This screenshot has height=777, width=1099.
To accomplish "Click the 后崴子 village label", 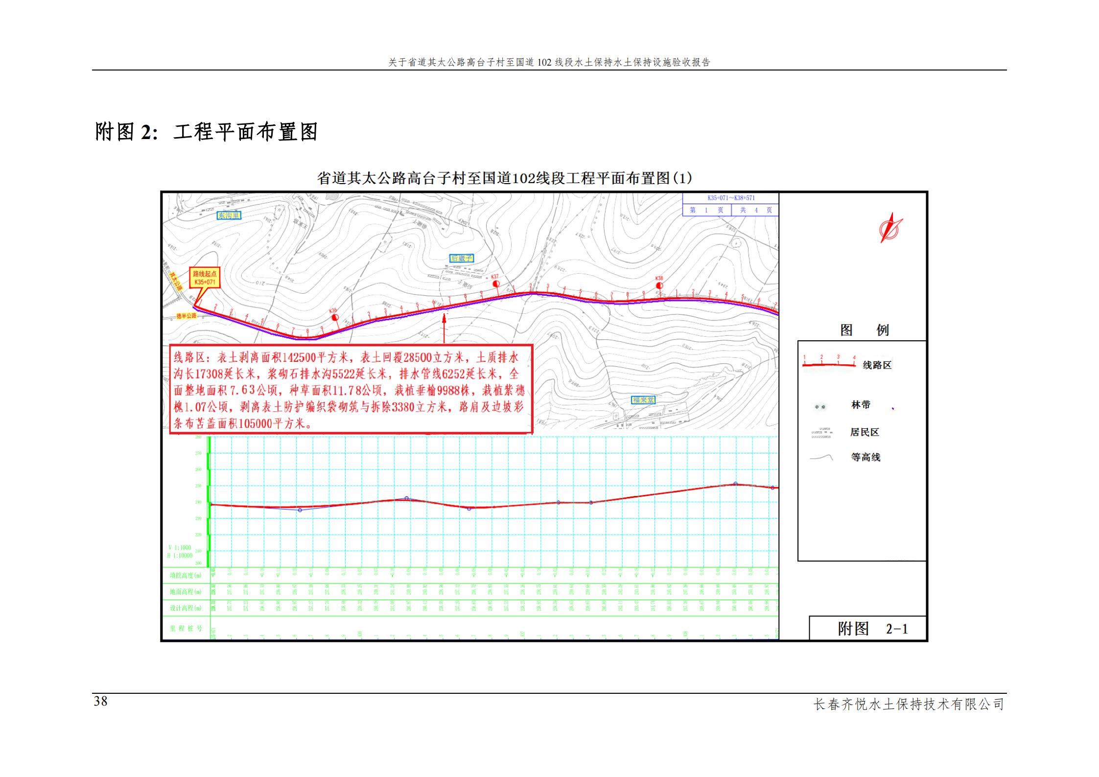I will (x=462, y=258).
